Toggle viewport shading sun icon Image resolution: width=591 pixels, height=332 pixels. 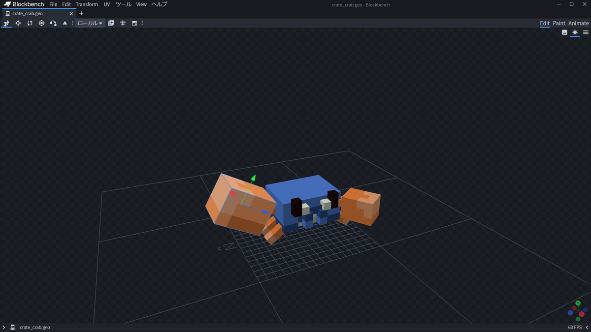[575, 32]
